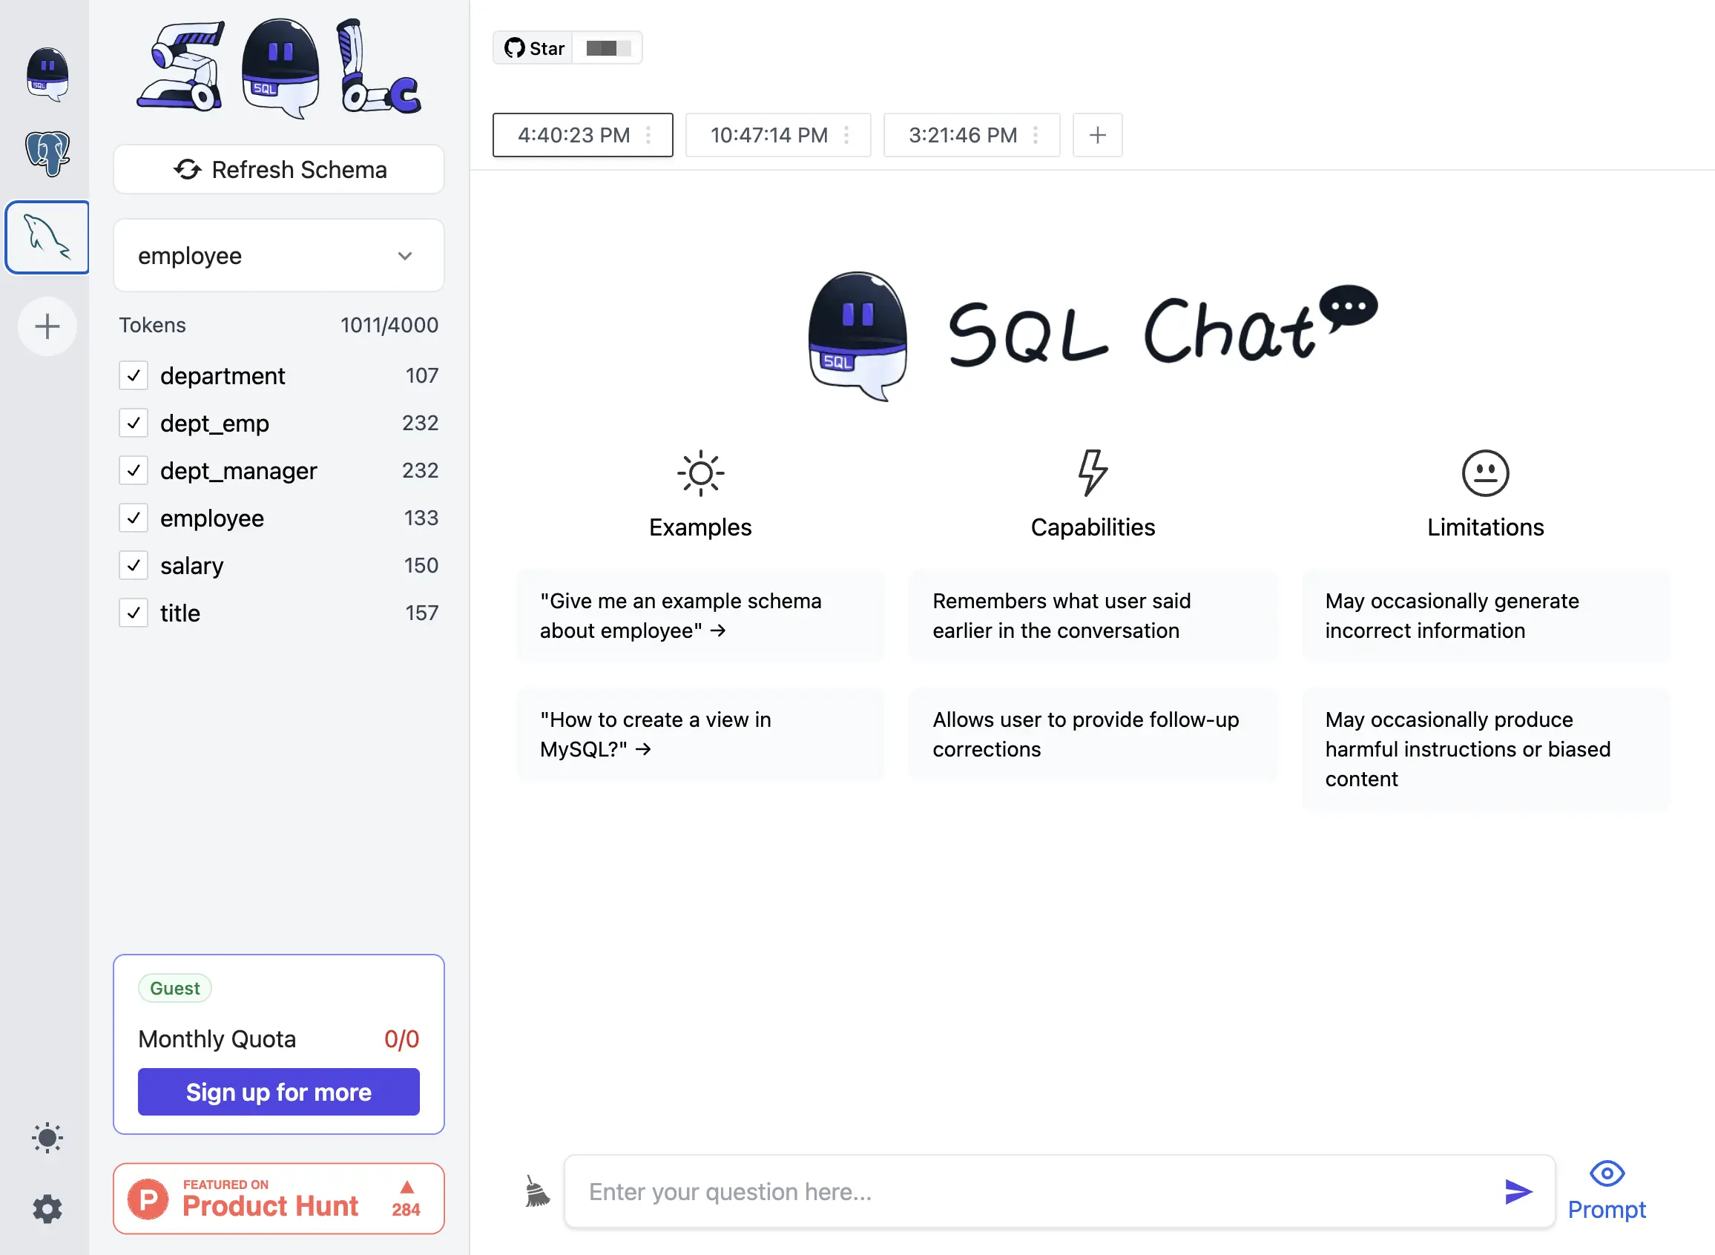Uncheck the salary table
The image size is (1715, 1255).
coord(134,565)
